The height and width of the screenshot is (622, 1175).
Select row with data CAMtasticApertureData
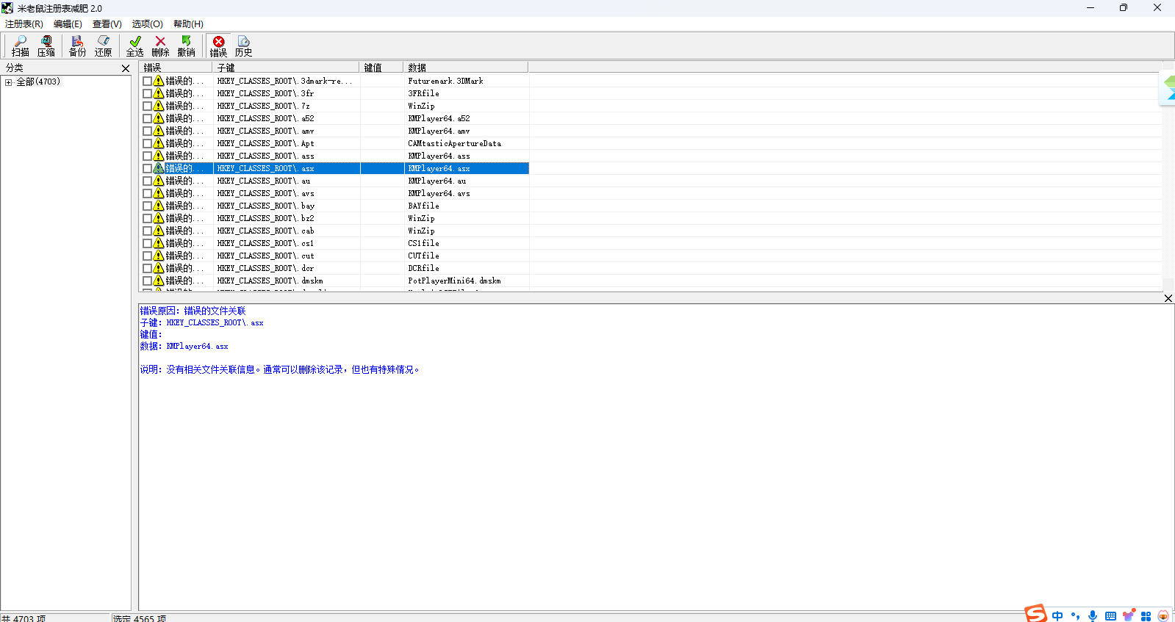click(454, 143)
